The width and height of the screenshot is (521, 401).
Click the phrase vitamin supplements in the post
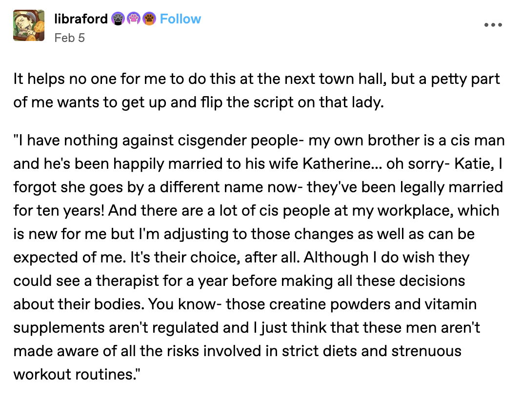click(x=245, y=316)
